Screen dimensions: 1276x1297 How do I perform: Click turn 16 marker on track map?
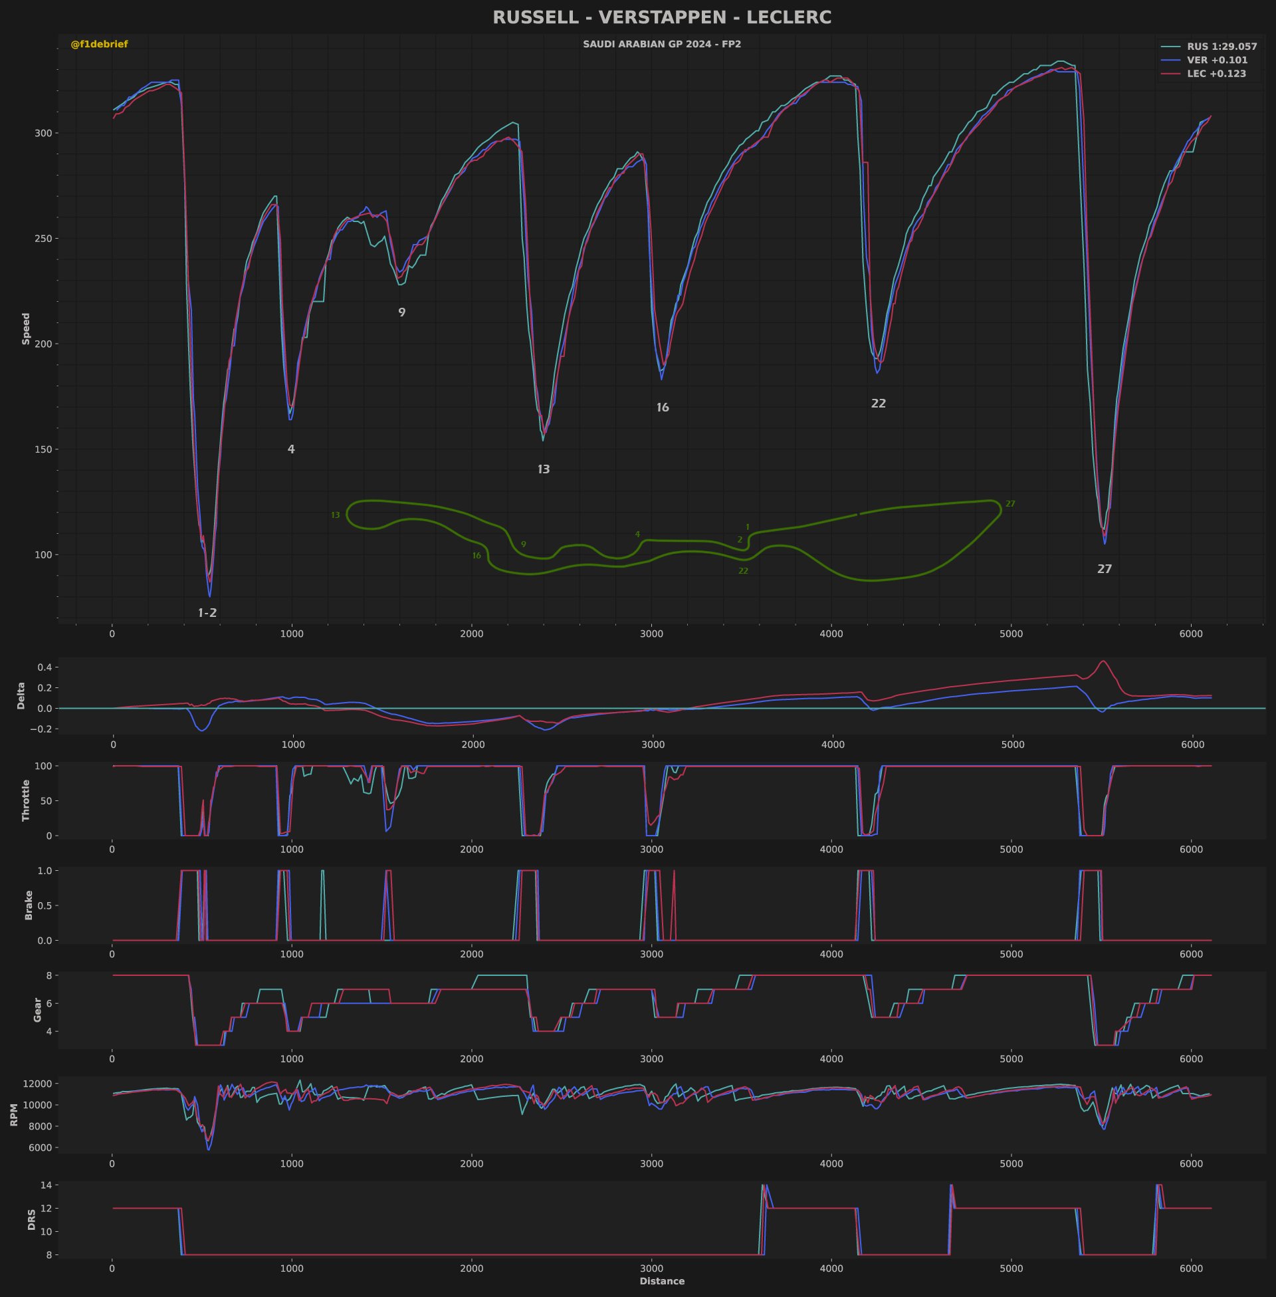(x=477, y=556)
